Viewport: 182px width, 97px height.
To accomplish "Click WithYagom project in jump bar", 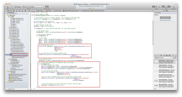I will (x=40, y=11).
